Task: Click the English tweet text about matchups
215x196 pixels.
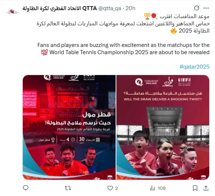Action: pyautogui.click(x=124, y=49)
